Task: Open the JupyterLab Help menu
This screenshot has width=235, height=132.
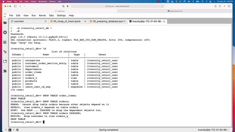Action: (x=71, y=15)
